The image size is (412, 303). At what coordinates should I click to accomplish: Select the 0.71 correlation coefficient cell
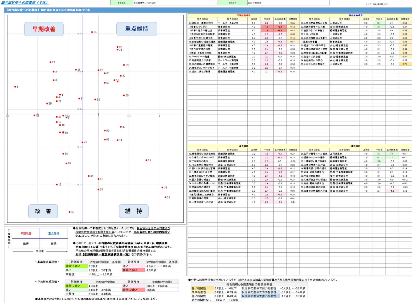coord(405,64)
